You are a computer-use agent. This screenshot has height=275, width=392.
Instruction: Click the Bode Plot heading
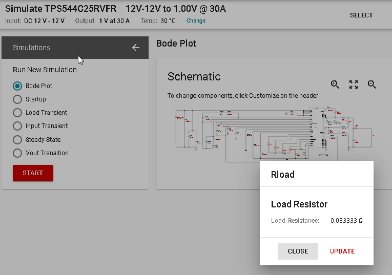click(x=176, y=44)
